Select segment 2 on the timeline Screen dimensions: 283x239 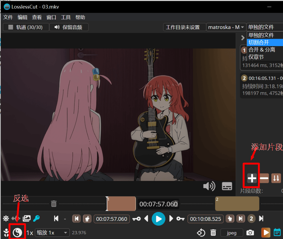(x=237, y=204)
